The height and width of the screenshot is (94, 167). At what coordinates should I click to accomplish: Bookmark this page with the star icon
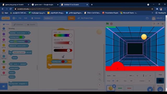[x=152, y=9]
